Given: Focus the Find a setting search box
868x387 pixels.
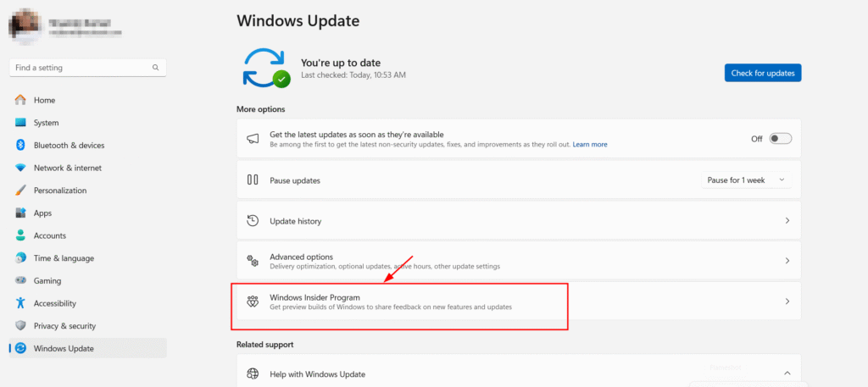Looking at the screenshot, I should click(87, 68).
